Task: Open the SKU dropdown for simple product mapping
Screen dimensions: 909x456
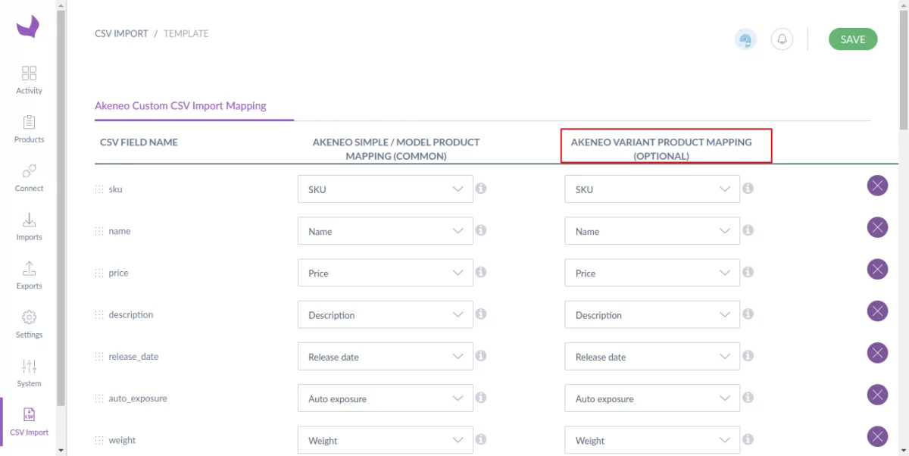Action: (385, 189)
